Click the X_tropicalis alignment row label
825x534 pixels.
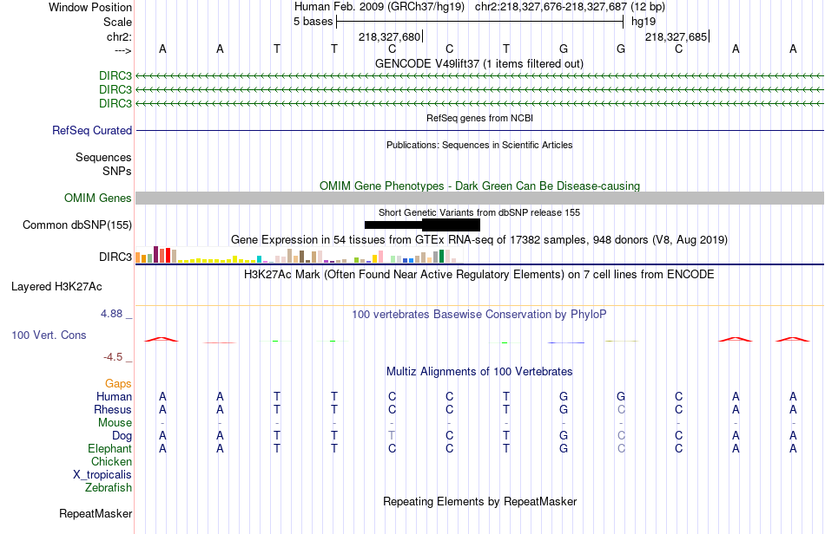(102, 475)
